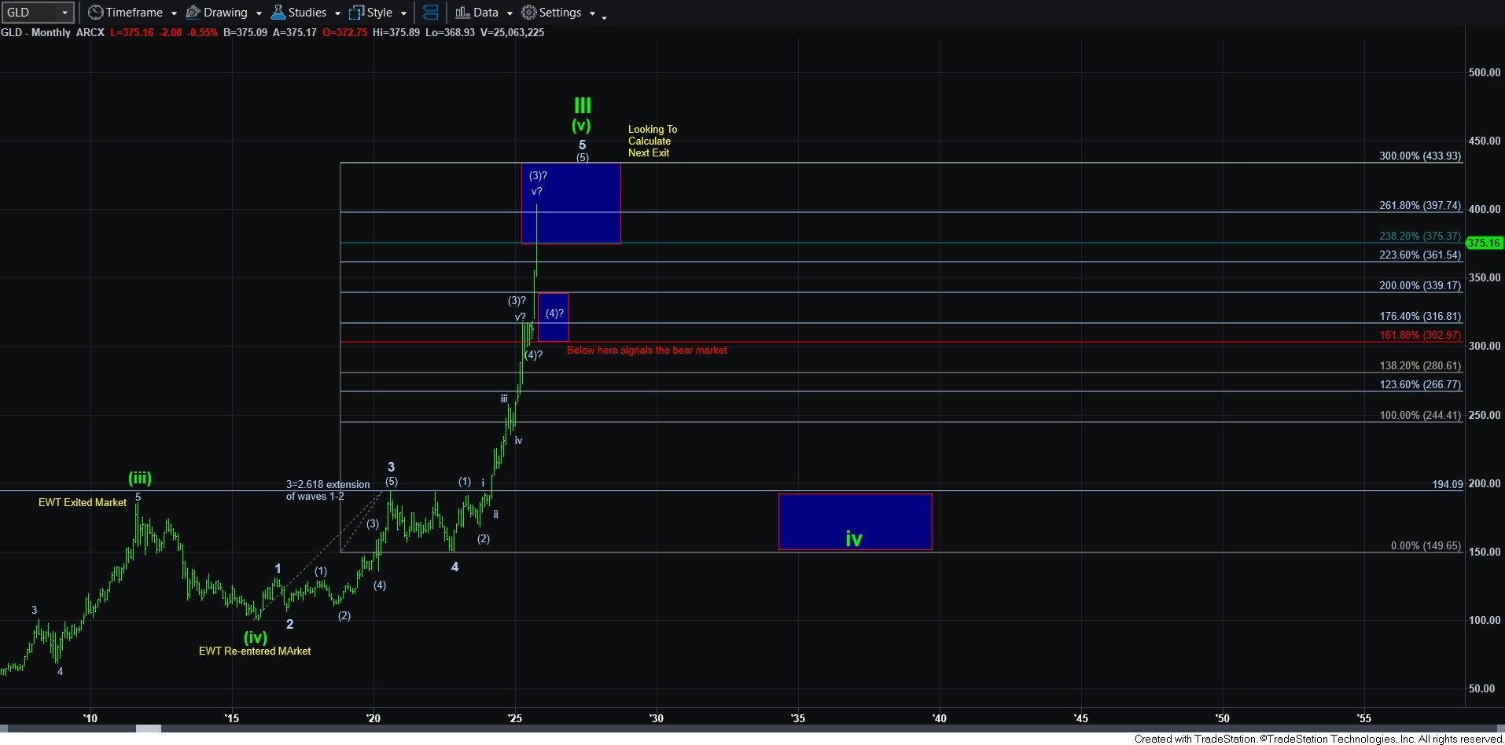Click the Settings gear icon
1505x745 pixels.
529,13
